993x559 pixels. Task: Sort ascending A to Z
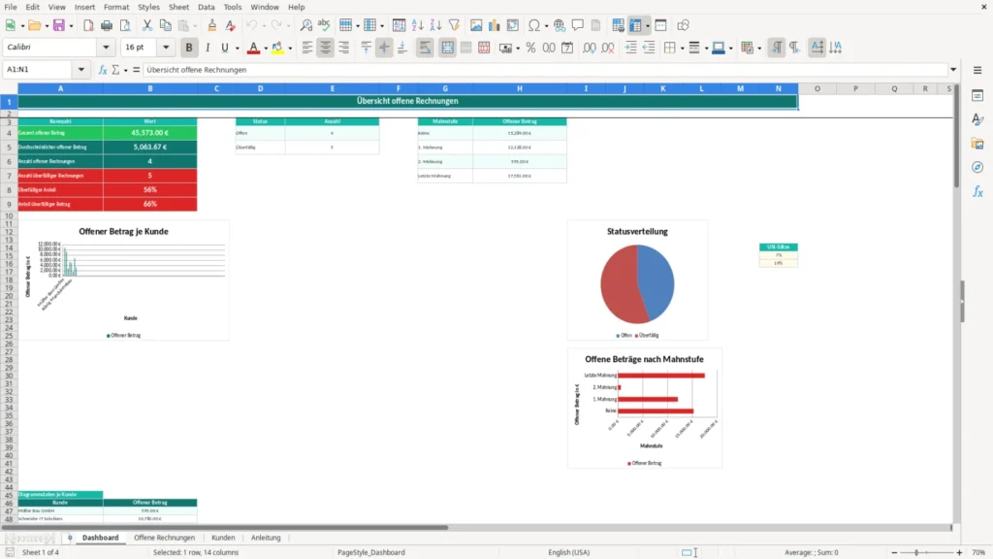(417, 25)
